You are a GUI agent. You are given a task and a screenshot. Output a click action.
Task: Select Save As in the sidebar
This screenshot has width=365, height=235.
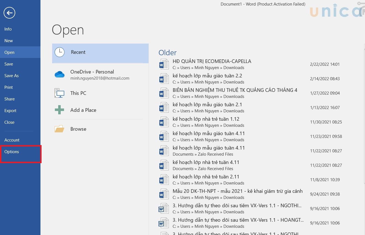tap(12, 76)
